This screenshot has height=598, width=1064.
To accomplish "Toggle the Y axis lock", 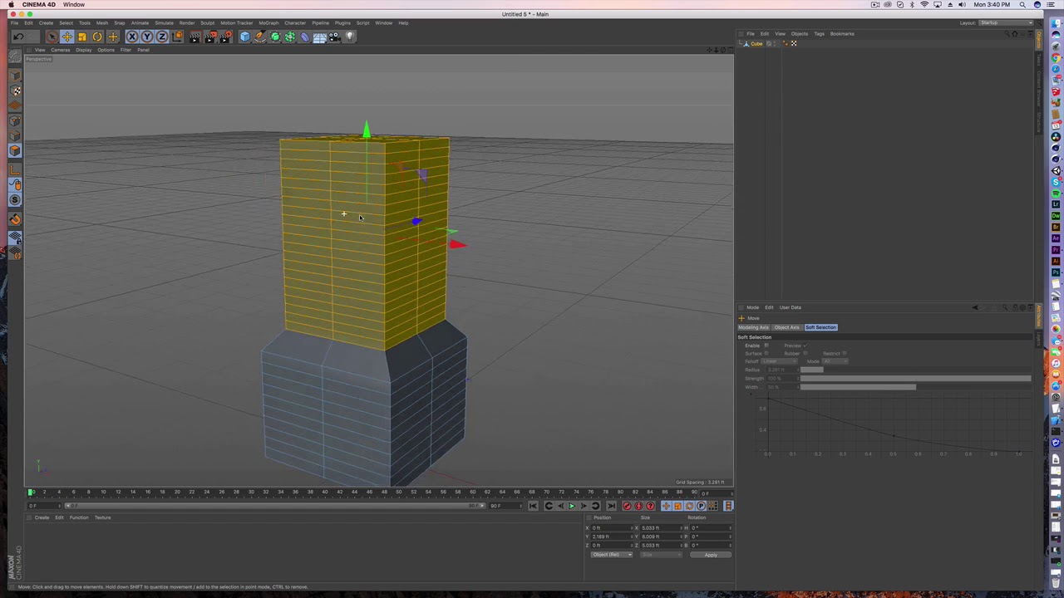I will (146, 37).
